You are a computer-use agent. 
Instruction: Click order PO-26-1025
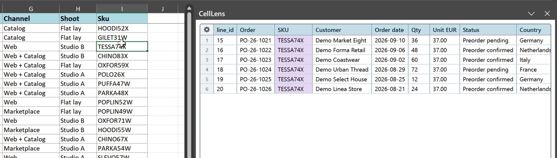[x=256, y=79]
